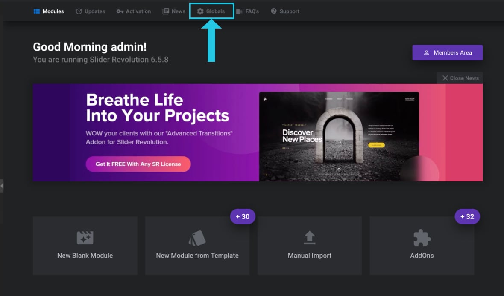Switch to the Updates tab
Image resolution: width=504 pixels, height=296 pixels.
90,11
